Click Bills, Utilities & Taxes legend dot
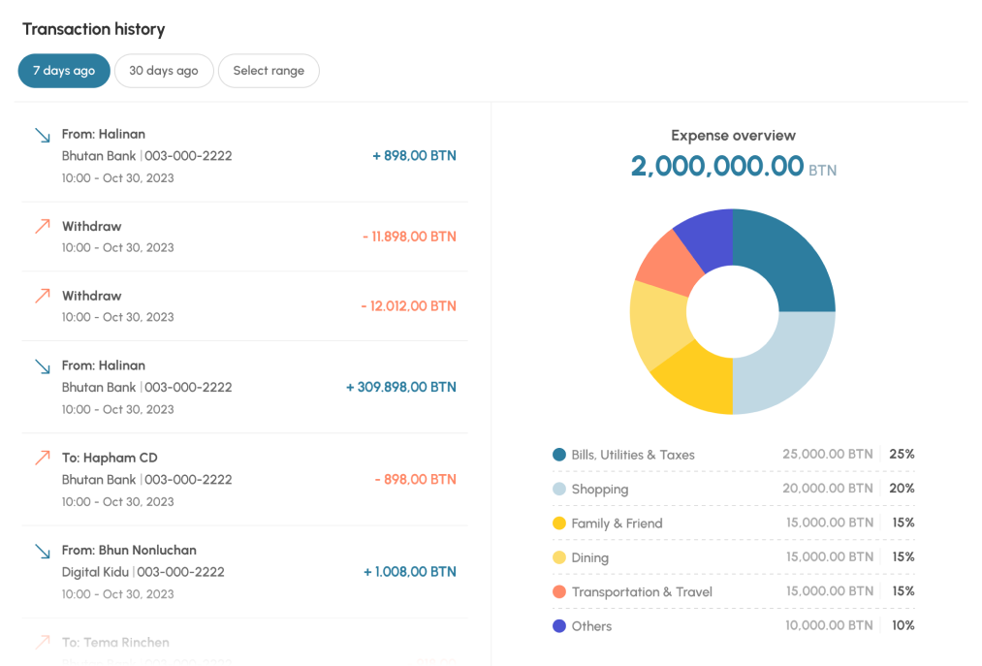Image resolution: width=982 pixels, height=666 pixels. click(x=559, y=455)
